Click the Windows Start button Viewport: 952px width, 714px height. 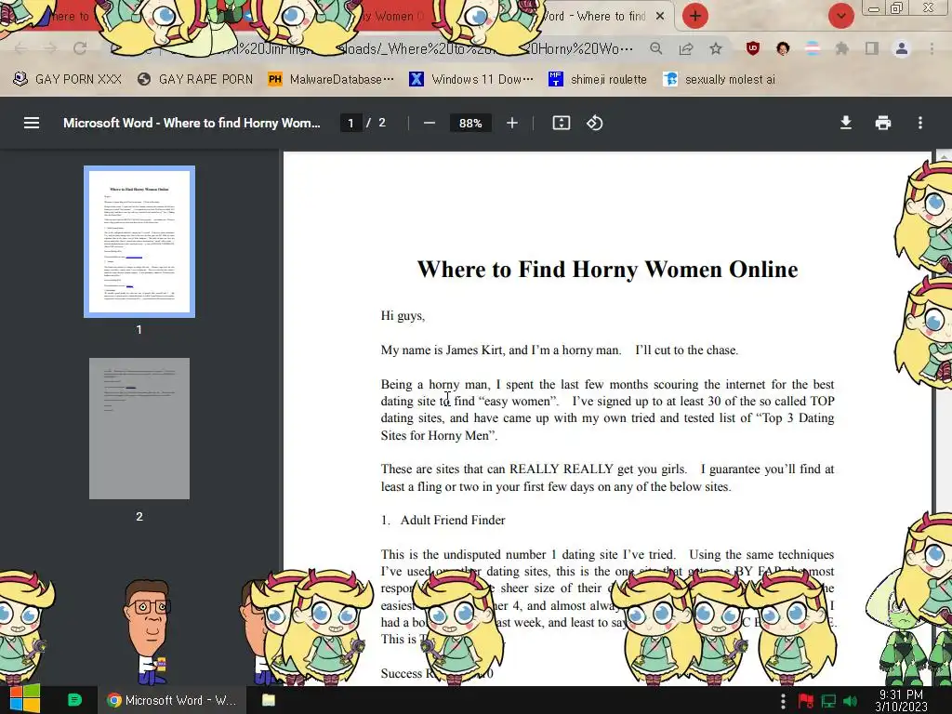pos(24,699)
